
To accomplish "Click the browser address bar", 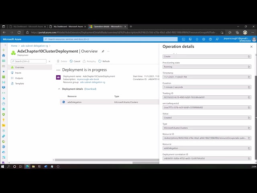I will [x=124, y=33].
